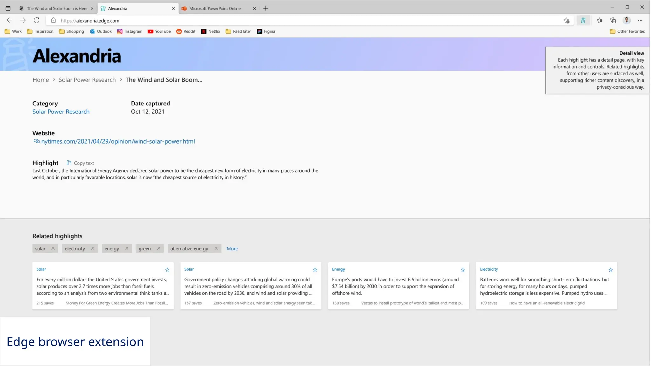Copy the highlight text

80,163
